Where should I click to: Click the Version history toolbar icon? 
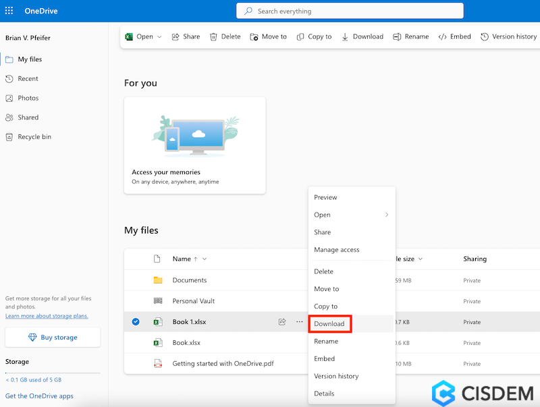[x=508, y=36]
